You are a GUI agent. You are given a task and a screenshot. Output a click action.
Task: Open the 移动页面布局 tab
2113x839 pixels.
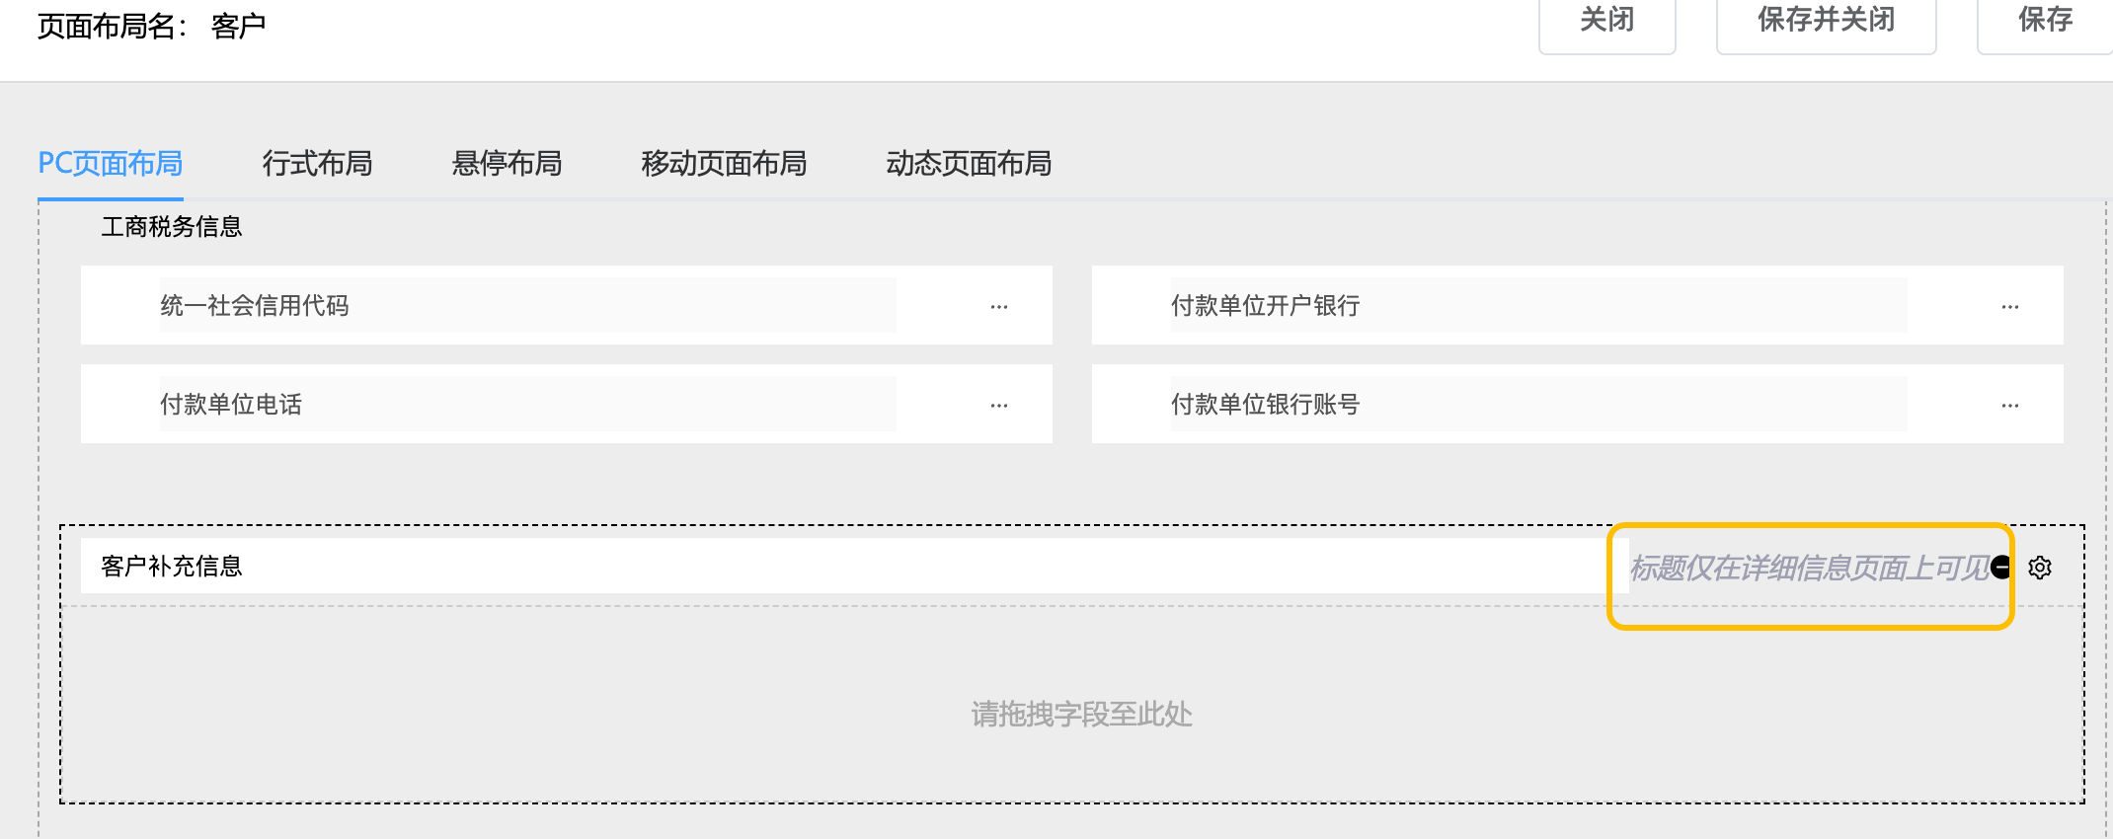724,163
